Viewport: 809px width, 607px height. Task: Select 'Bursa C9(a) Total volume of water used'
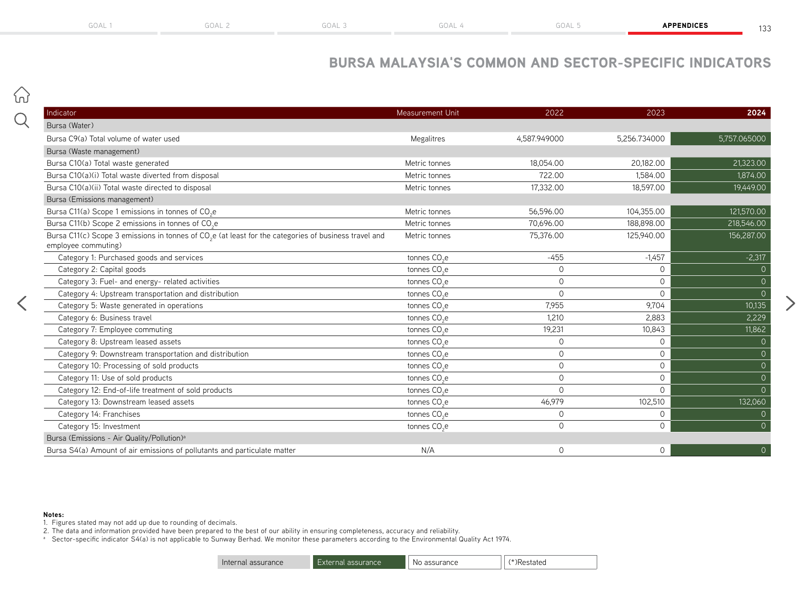(x=113, y=139)
